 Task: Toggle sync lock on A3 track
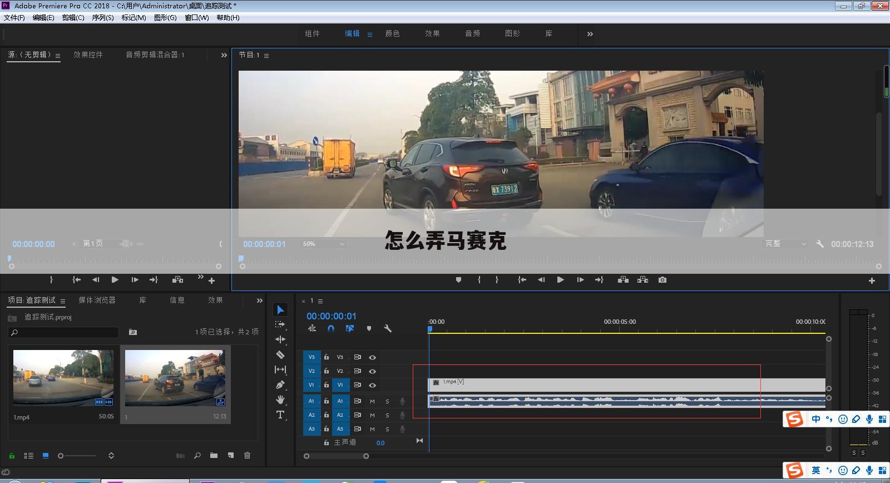coord(357,429)
